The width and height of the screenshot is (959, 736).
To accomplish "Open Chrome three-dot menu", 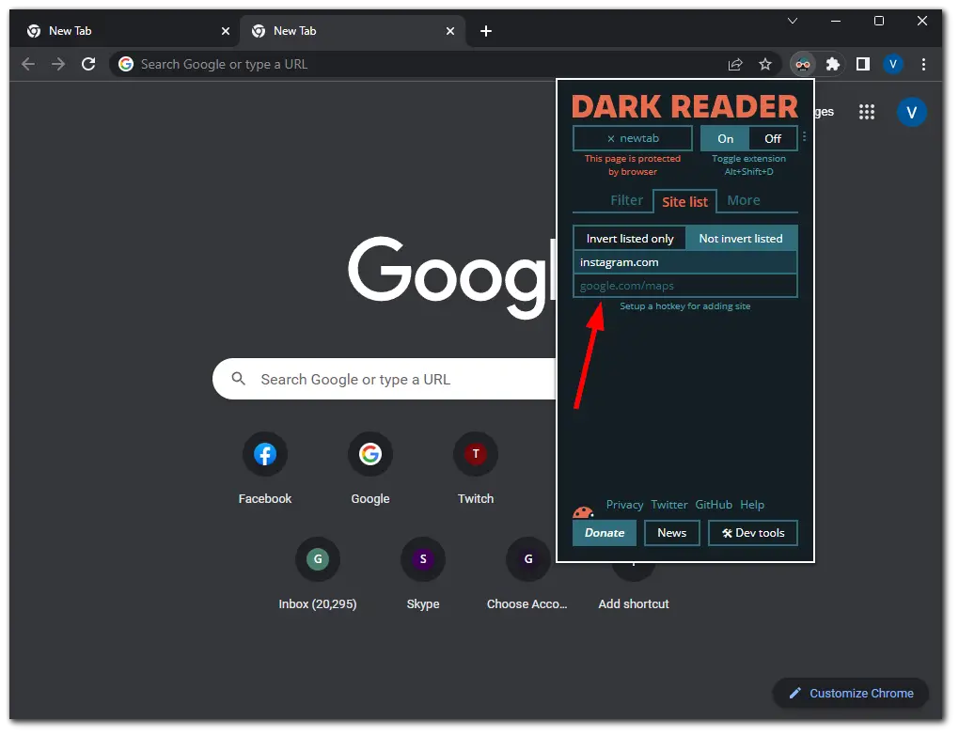I will (923, 64).
